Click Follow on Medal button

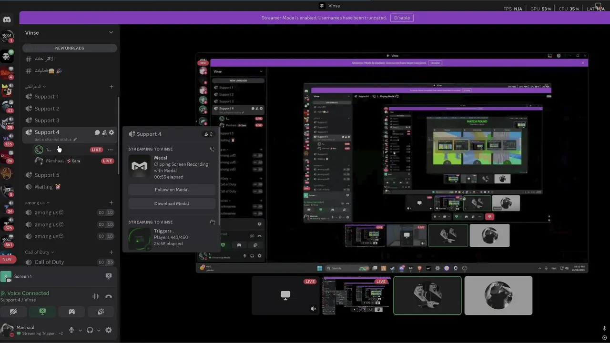tap(172, 190)
